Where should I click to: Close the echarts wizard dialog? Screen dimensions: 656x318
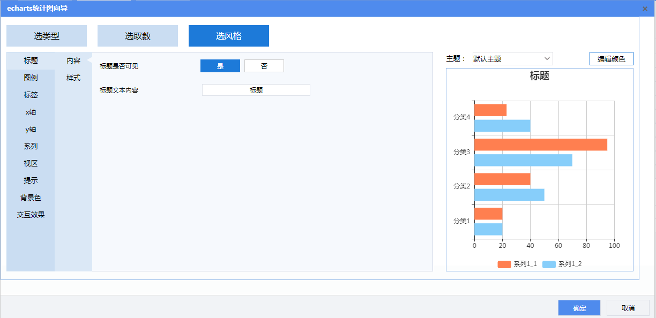tap(645, 9)
